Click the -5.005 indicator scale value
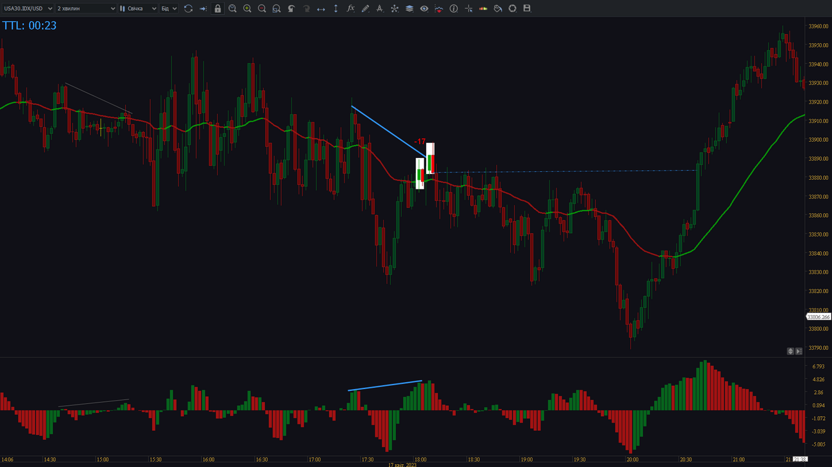The image size is (832, 467). 818,444
